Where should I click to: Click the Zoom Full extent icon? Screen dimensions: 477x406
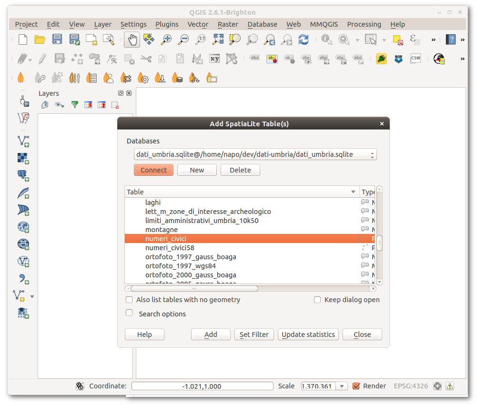218,40
